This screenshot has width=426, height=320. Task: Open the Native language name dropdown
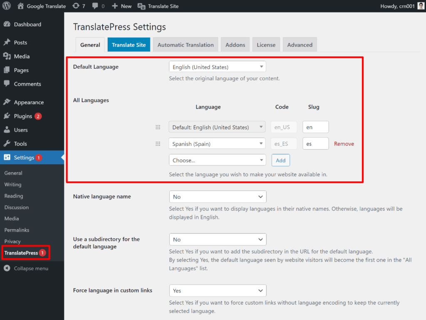coord(218,196)
